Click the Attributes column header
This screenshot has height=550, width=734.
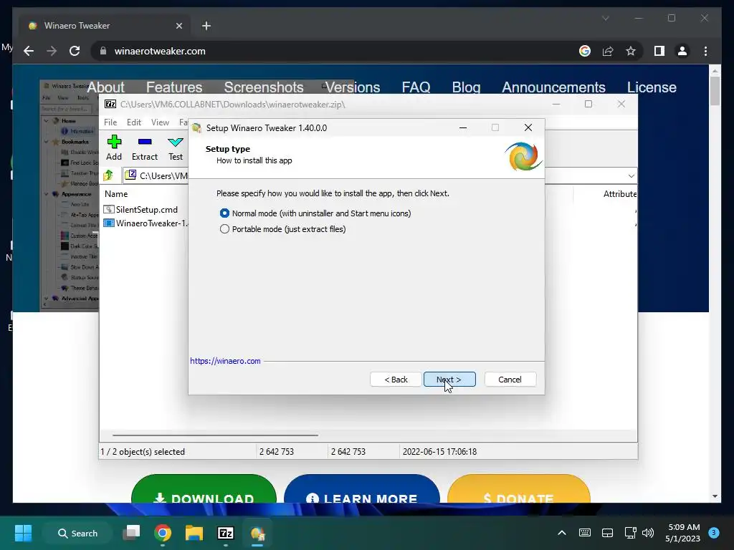coord(620,193)
